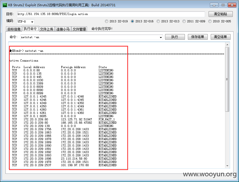The width and height of the screenshot is (239, 182).
Task: Click the 'Active Connections' output line
Action: (x=24, y=60)
